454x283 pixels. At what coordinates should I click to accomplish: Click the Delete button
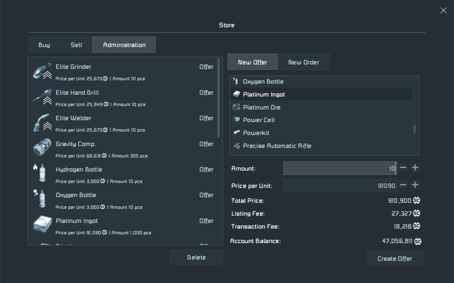pyautogui.click(x=196, y=257)
